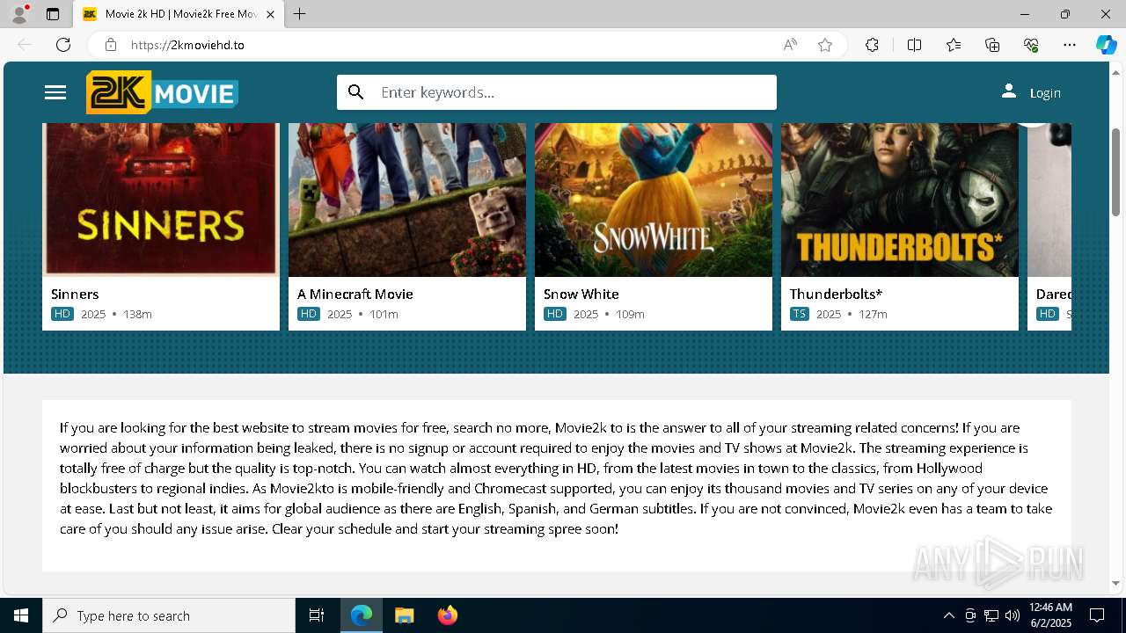View site information lock icon
The height and width of the screenshot is (633, 1126).
click(x=110, y=45)
